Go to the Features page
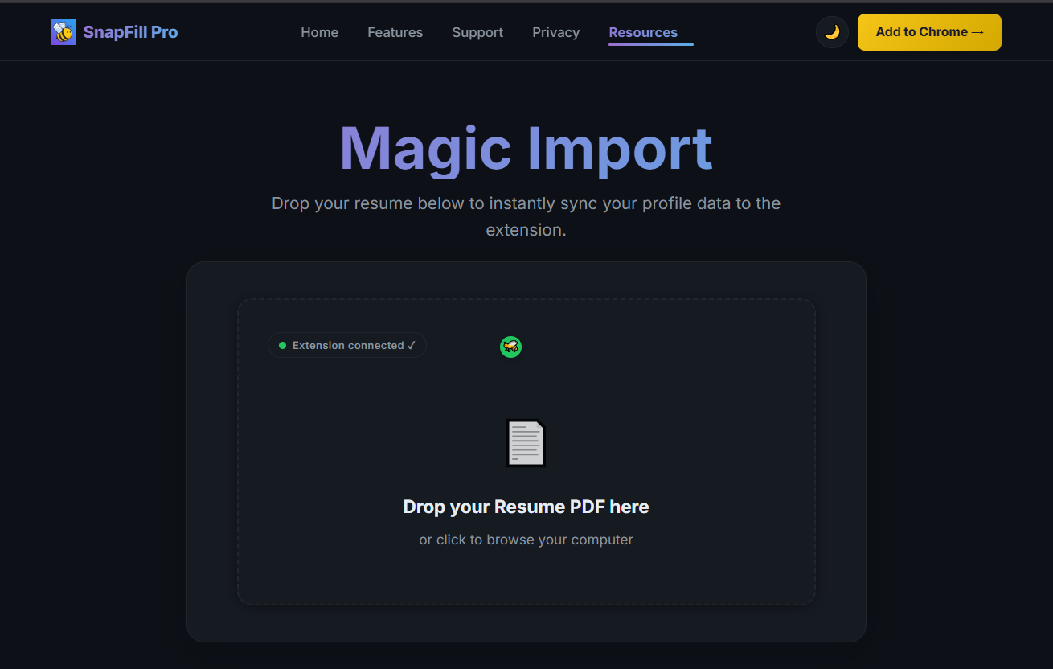 coord(395,32)
